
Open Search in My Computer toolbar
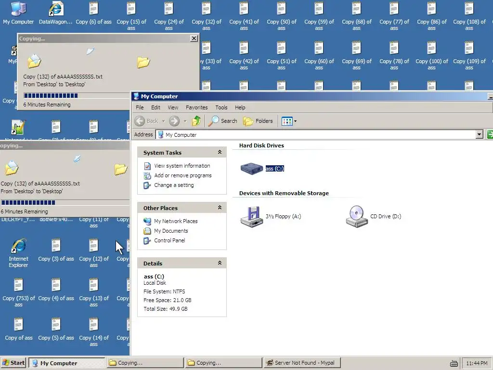[222, 121]
